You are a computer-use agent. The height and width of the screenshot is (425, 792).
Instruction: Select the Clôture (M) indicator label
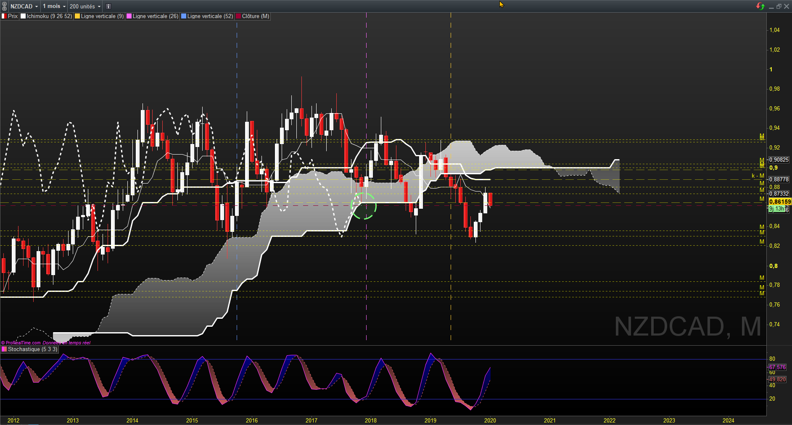click(x=255, y=16)
